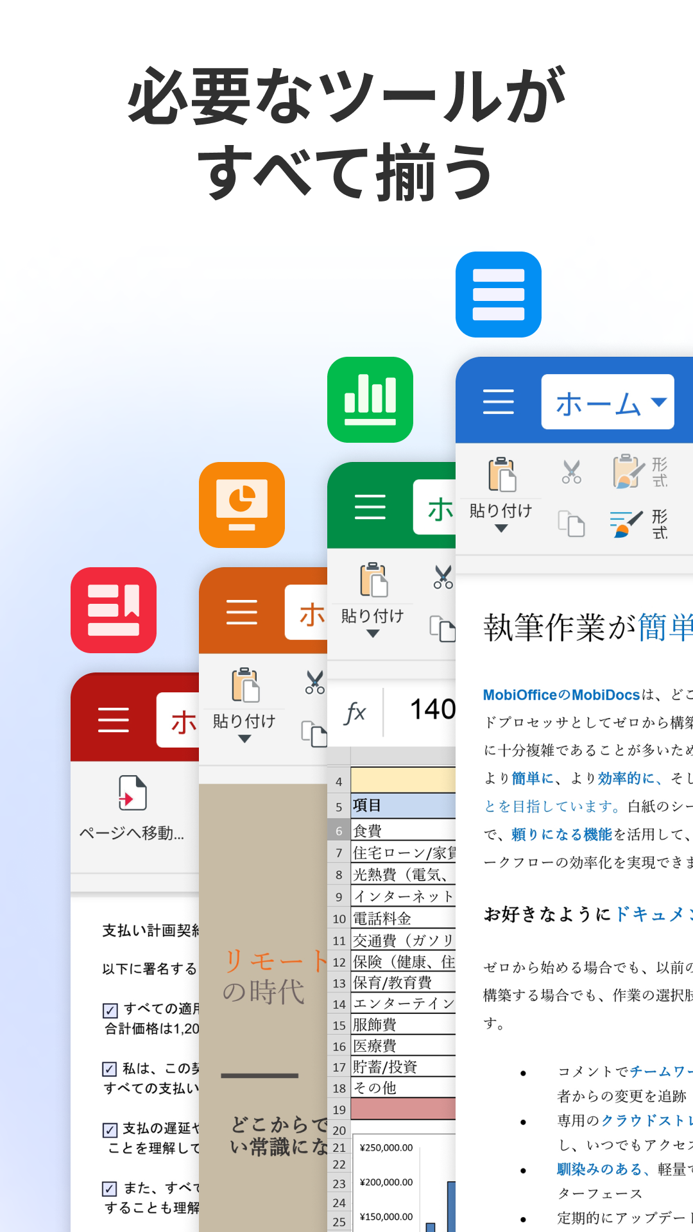Click ¥250,000.00 chart axis label
Screen dimensions: 693x1232
(x=386, y=1148)
